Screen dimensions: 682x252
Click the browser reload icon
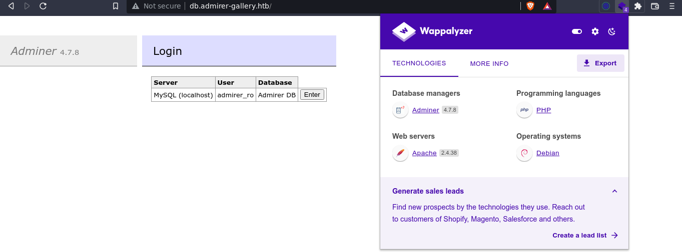43,6
